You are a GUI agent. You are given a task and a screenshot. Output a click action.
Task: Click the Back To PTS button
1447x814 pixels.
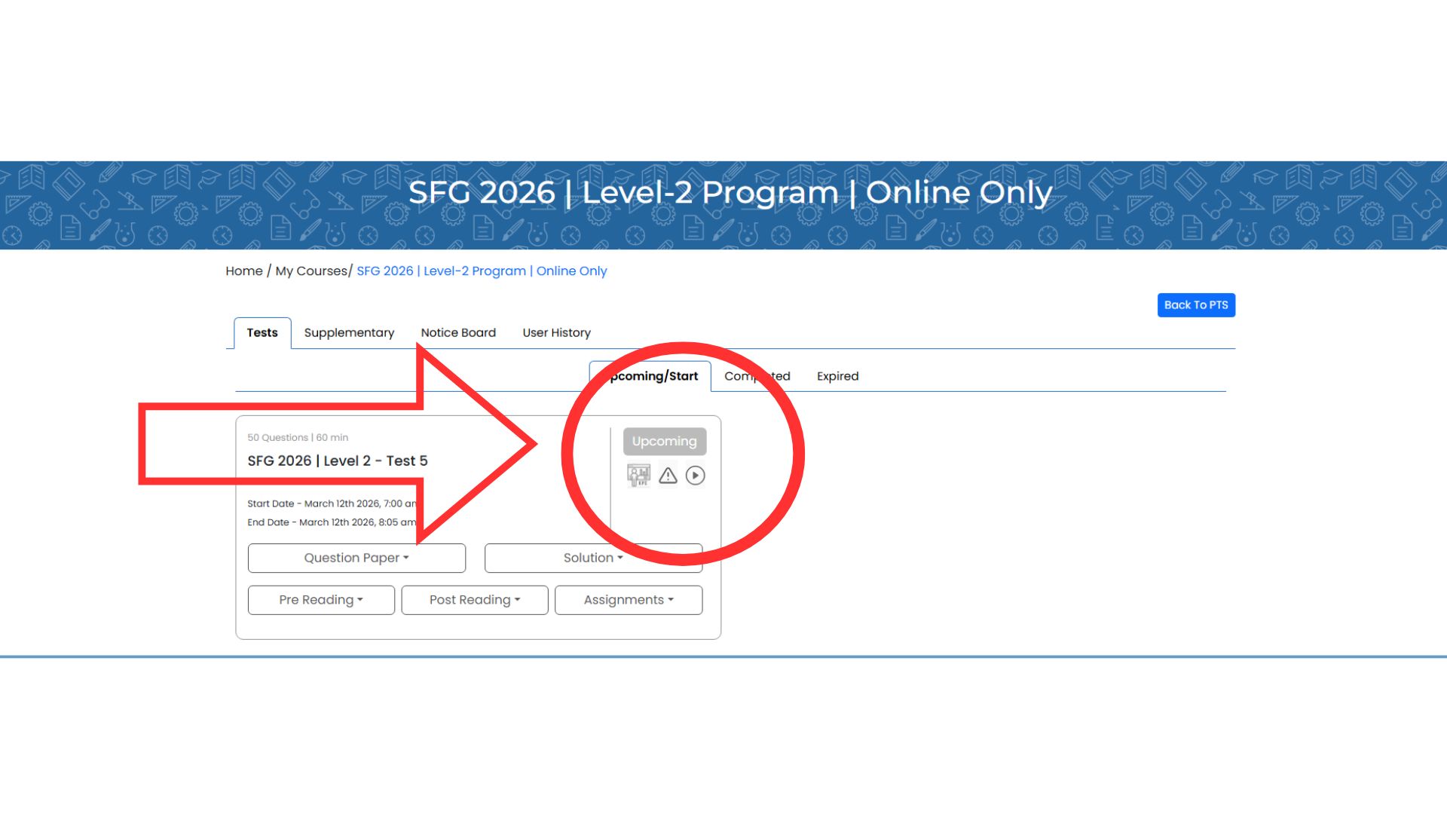pyautogui.click(x=1196, y=305)
